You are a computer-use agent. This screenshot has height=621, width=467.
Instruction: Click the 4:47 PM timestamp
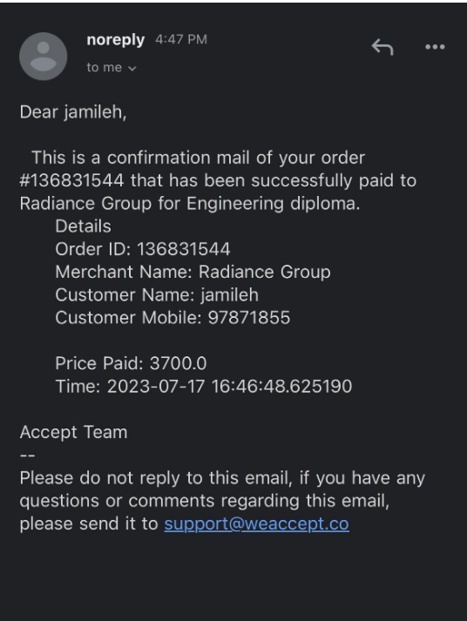[181, 39]
